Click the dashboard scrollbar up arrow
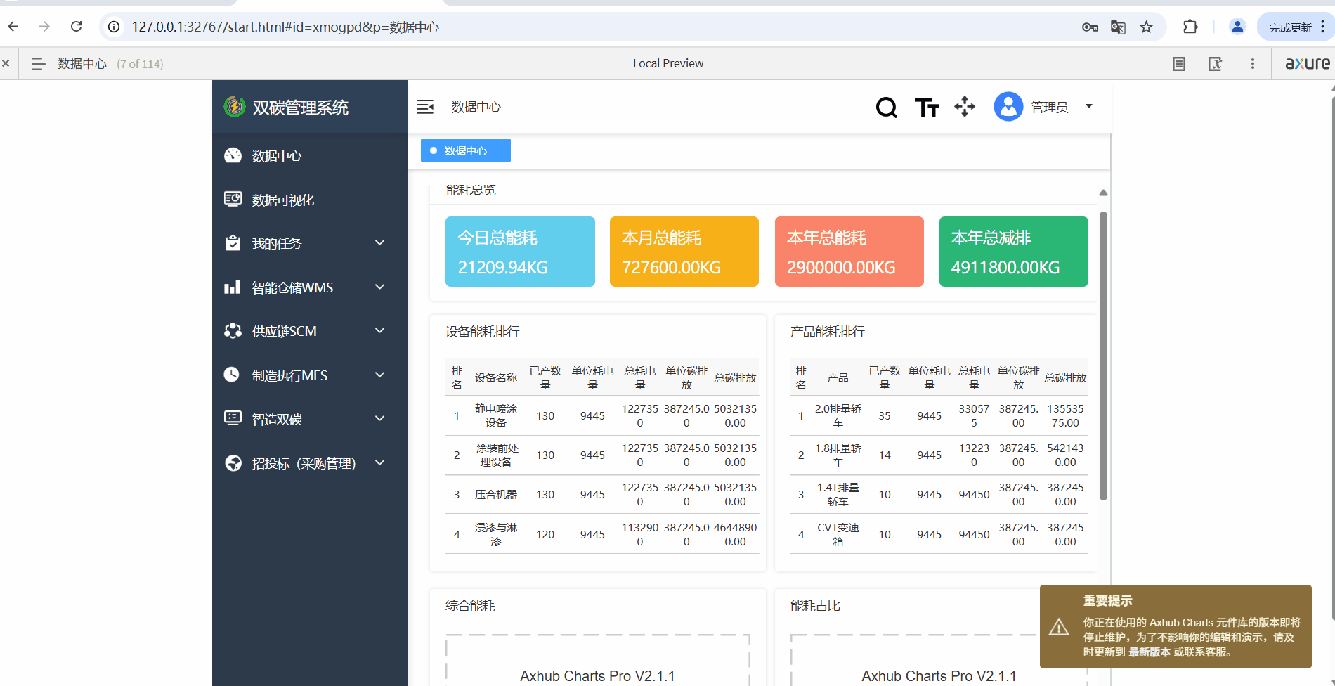The height and width of the screenshot is (686, 1335). (1103, 193)
